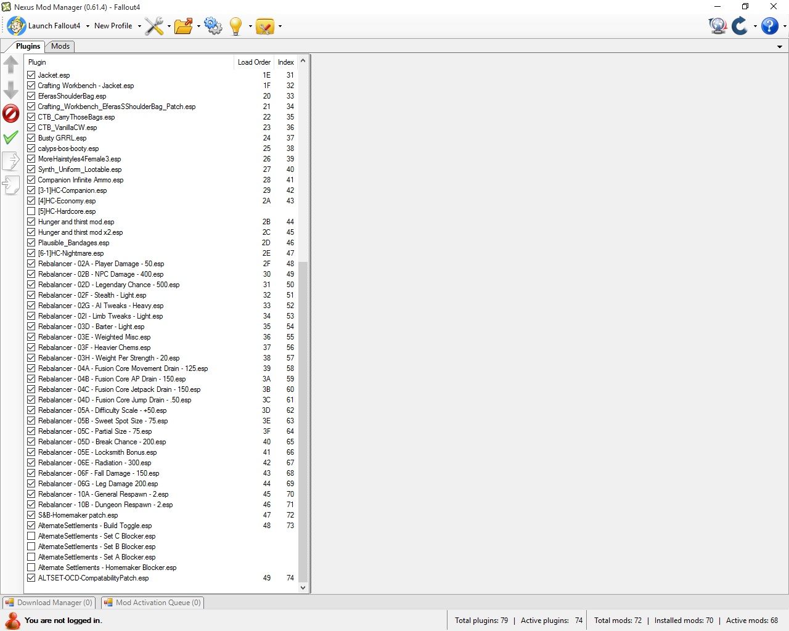Viewport: 789px width, 631px height.
Task: Select Rebalancer - 10B - Dungeon Respawn - 2.esp
Action: click(x=161, y=505)
